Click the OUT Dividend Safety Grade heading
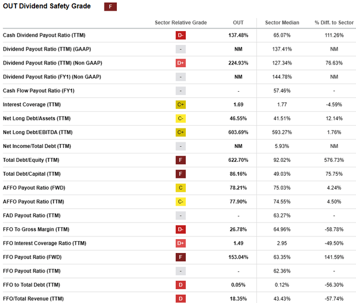356x303 pixels. pos(47,6)
